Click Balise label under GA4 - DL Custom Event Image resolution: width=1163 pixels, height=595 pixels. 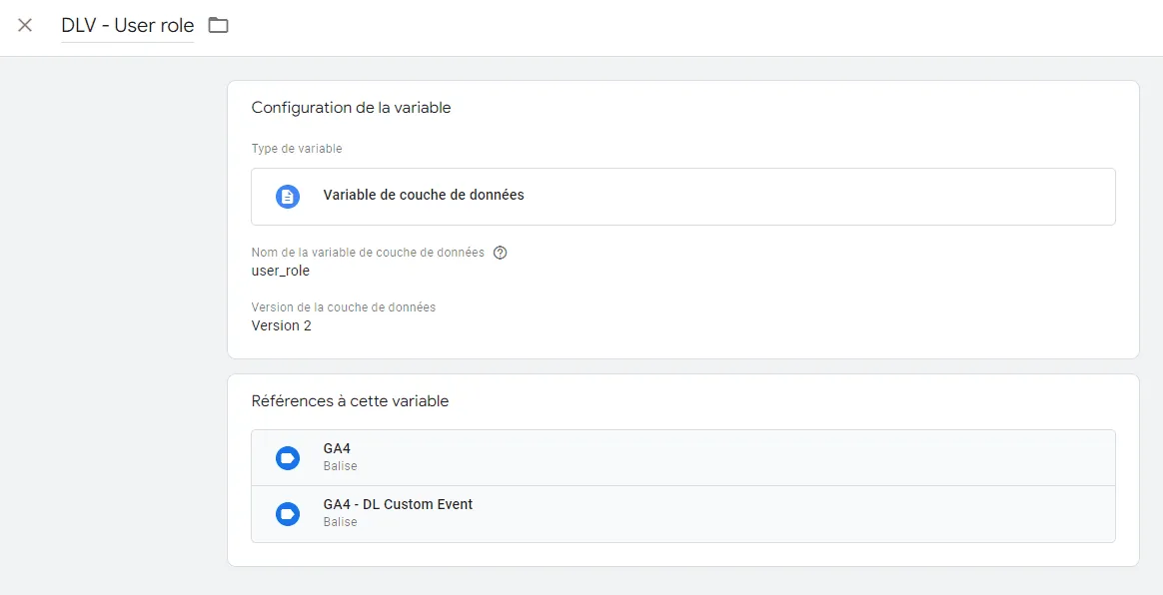pyautogui.click(x=340, y=522)
